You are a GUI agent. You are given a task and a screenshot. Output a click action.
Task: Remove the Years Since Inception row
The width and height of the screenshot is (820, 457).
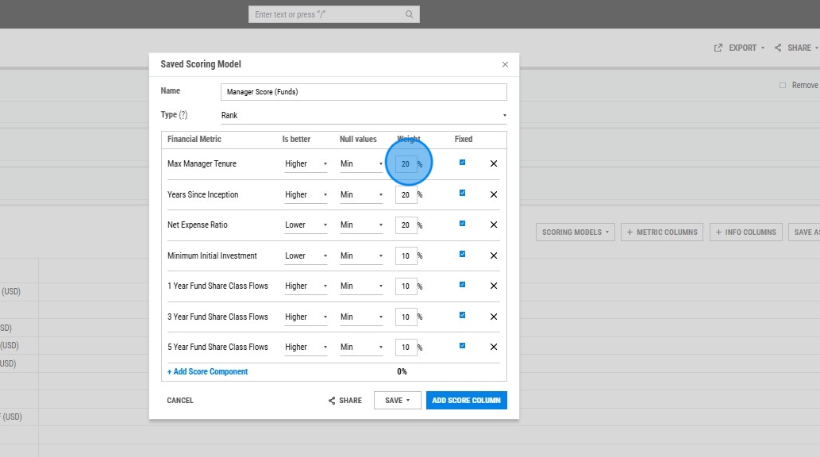tap(493, 194)
